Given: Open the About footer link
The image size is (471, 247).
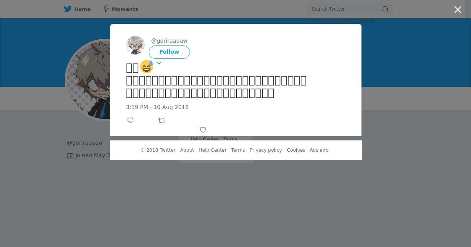Looking at the screenshot, I should click(x=187, y=150).
